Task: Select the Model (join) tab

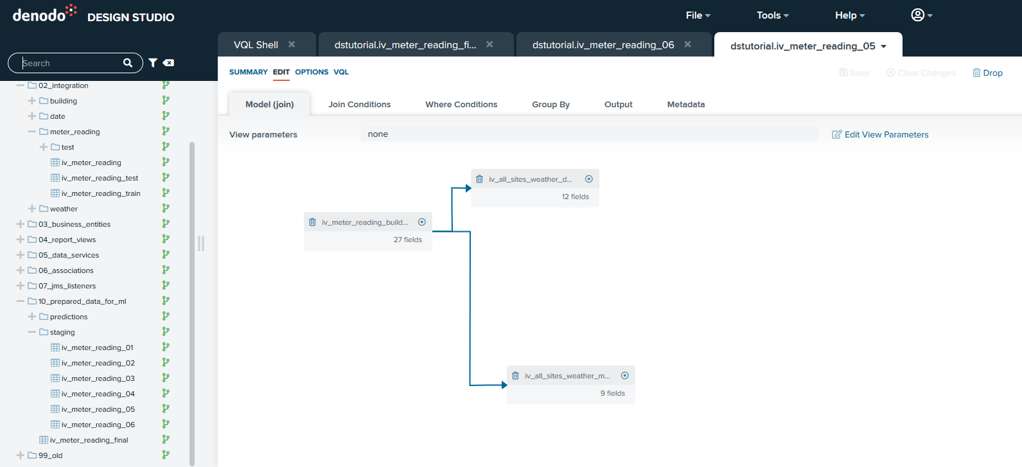Action: 270,104
